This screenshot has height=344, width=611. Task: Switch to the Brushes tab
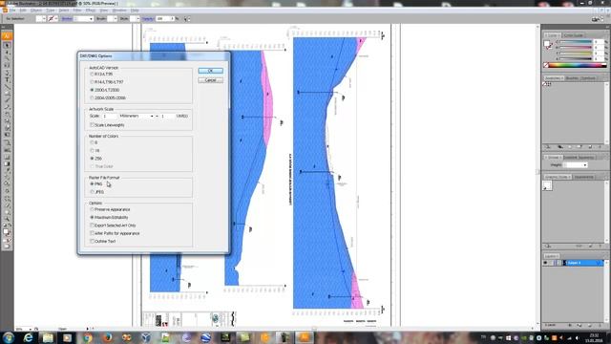point(572,78)
